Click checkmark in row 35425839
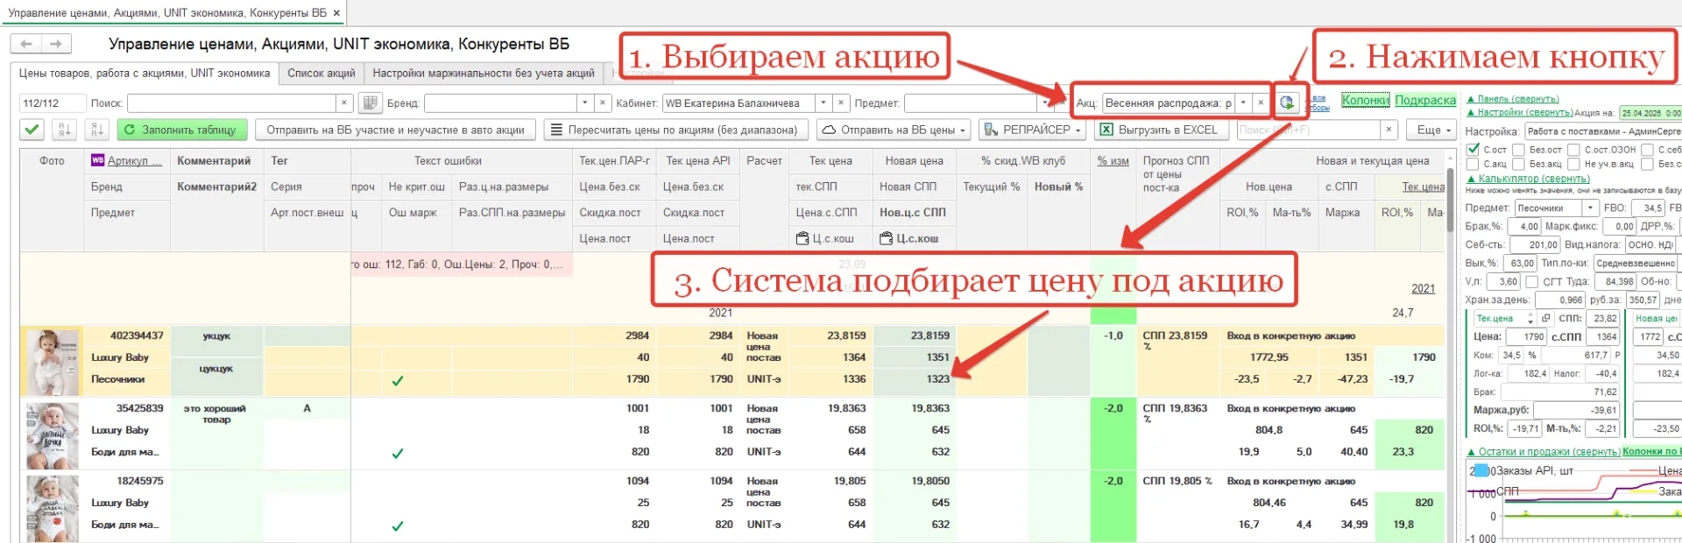This screenshot has width=1682, height=543. [398, 453]
